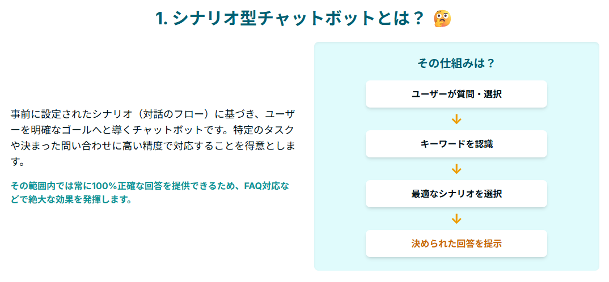The height and width of the screenshot is (282, 609).
Task: Click the その仕組みは？ panel title
Action: point(456,63)
